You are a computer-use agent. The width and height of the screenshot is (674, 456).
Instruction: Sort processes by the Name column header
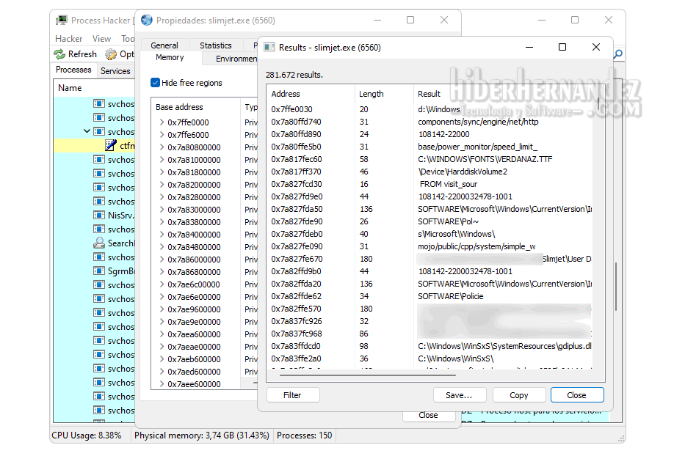pyautogui.click(x=94, y=88)
